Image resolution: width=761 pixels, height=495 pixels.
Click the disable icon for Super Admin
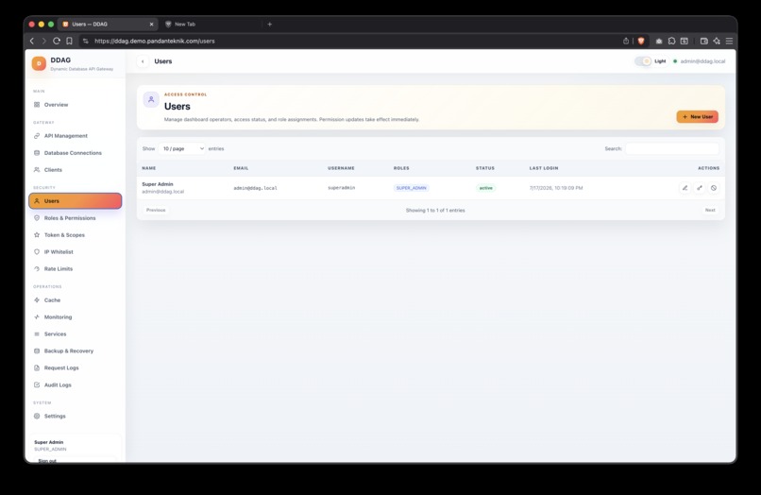[x=714, y=188]
